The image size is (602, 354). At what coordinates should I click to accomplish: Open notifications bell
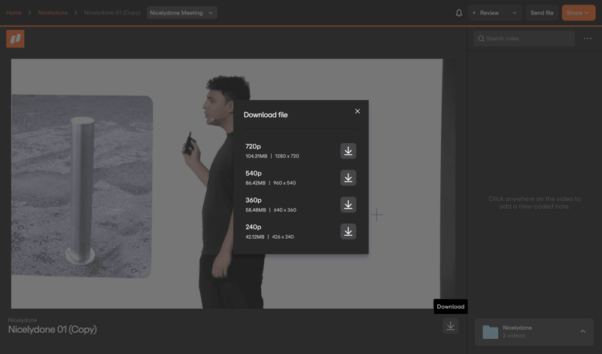[459, 13]
